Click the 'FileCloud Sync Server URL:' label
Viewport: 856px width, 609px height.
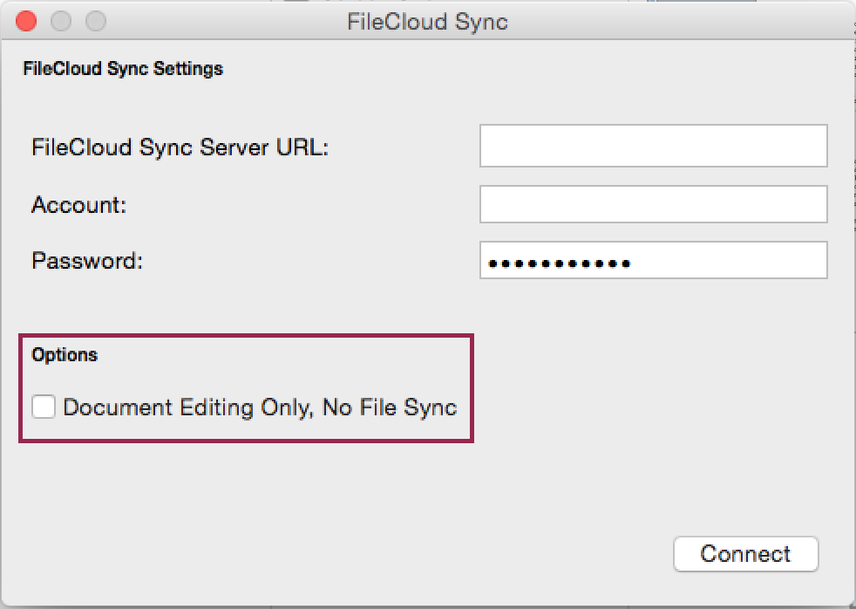pos(180,147)
